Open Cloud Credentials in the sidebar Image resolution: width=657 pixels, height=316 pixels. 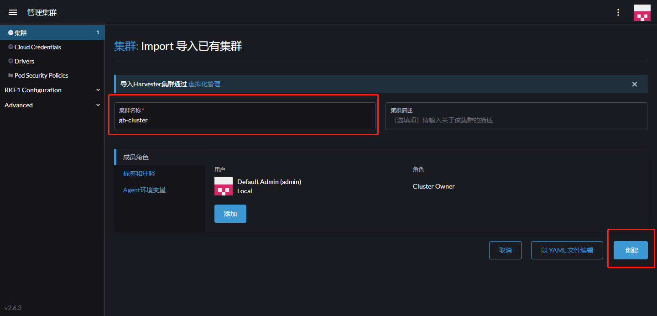52,47
